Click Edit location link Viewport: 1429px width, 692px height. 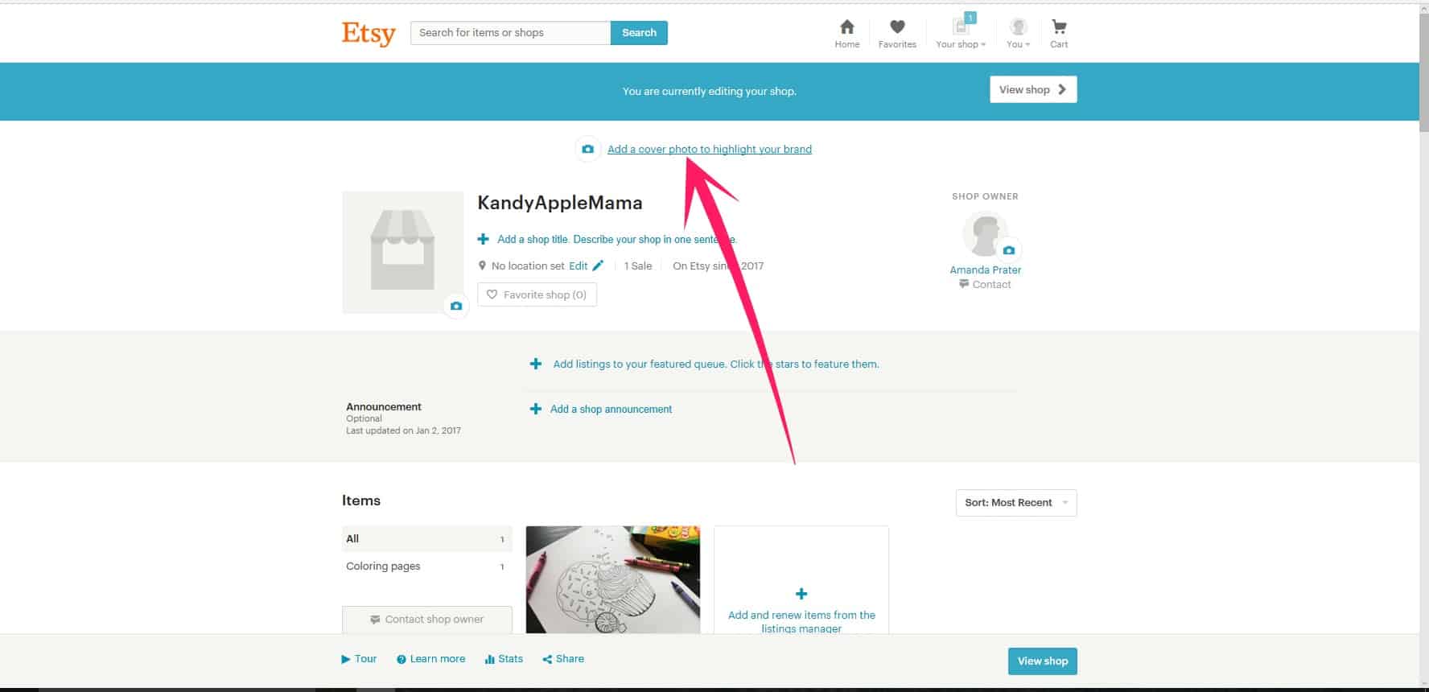[578, 266]
